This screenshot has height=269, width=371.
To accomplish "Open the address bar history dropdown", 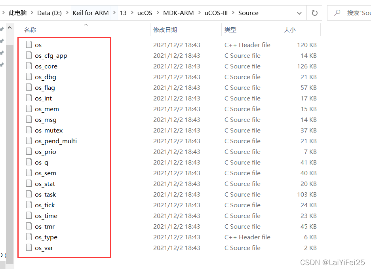I will [299, 13].
